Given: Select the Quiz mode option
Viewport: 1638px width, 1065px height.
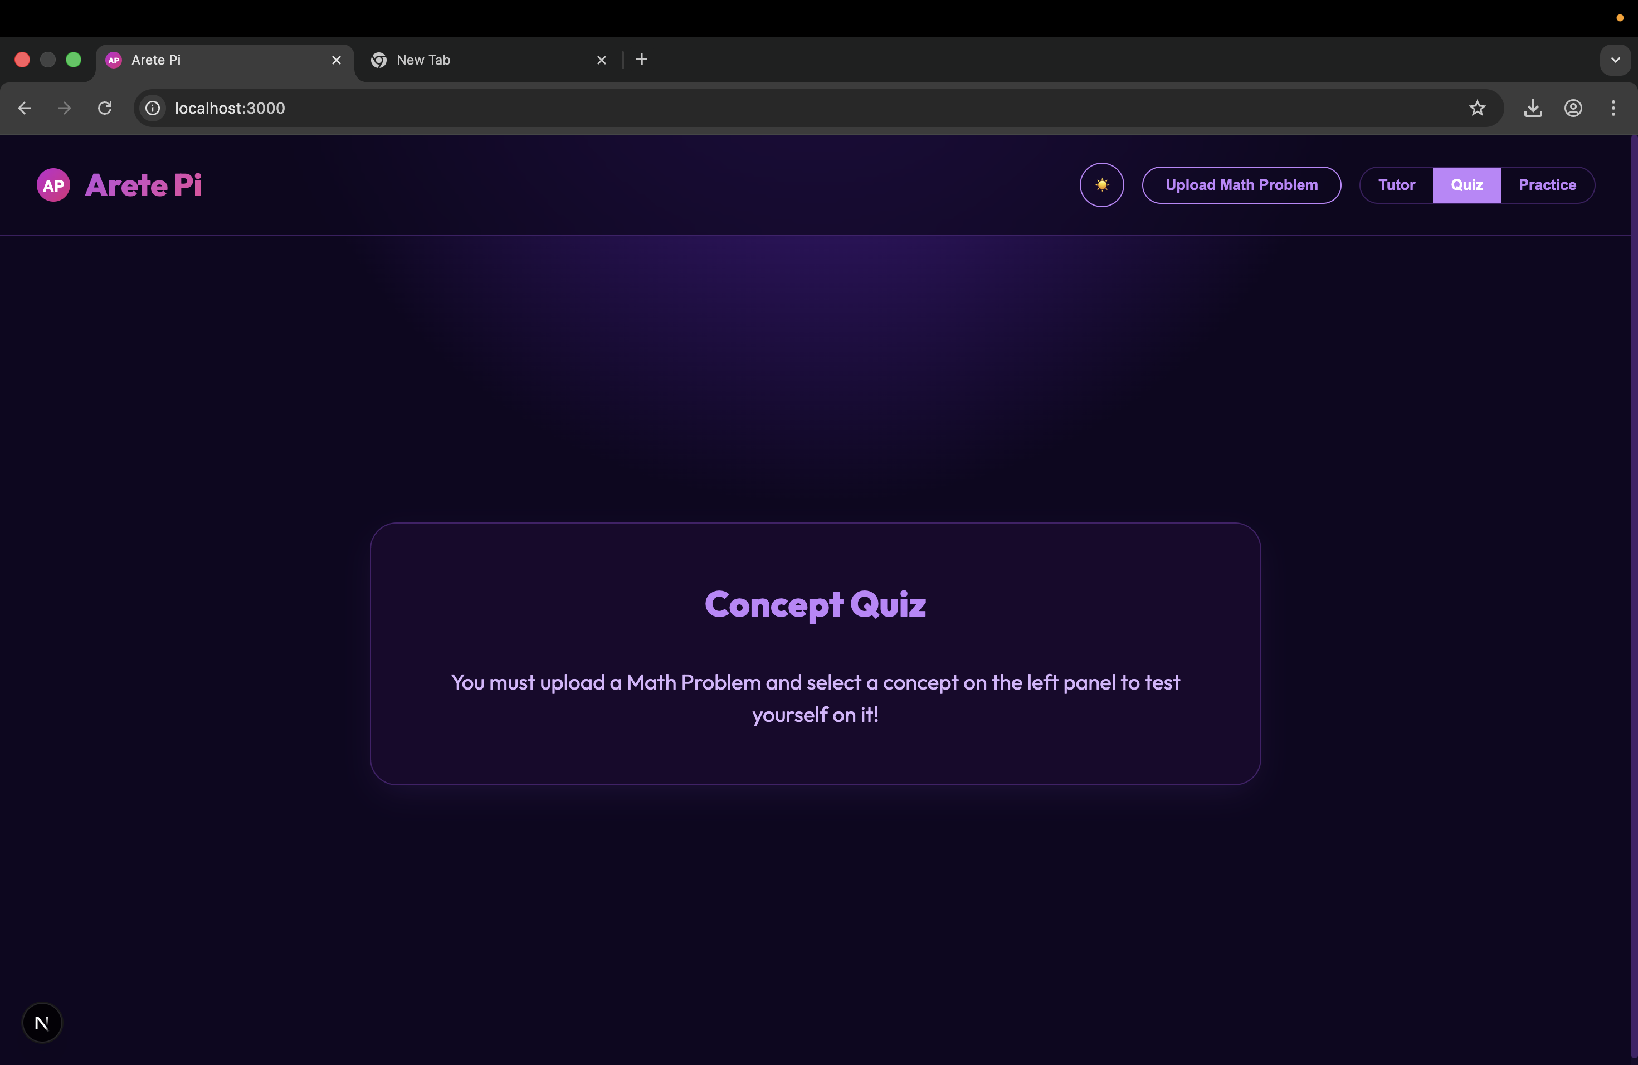Looking at the screenshot, I should (x=1466, y=185).
